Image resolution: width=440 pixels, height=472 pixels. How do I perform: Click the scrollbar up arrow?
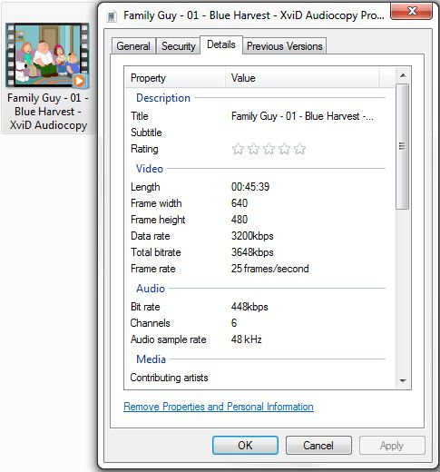[x=403, y=75]
